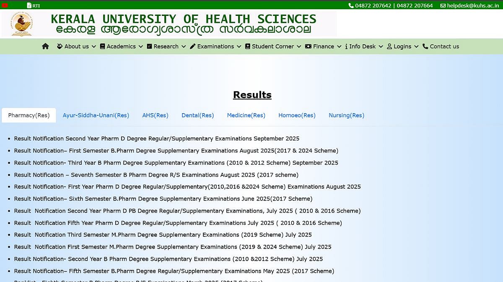Click the Logins person icon
This screenshot has width=503, height=282.
[x=389, y=46]
